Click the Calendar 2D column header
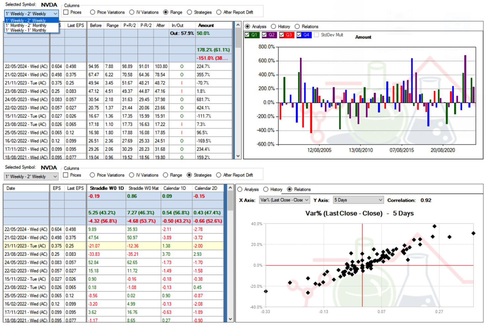The height and width of the screenshot is (325, 486). tap(208, 188)
